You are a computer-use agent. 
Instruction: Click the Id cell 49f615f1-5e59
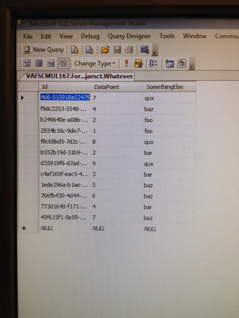point(65,217)
